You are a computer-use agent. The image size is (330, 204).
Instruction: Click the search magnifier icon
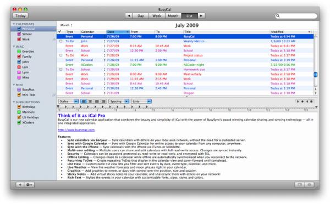tap(278, 16)
